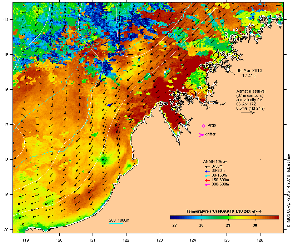Click the '30-80m' depth label
Viewport: 293px width, 243px height.
click(x=218, y=171)
